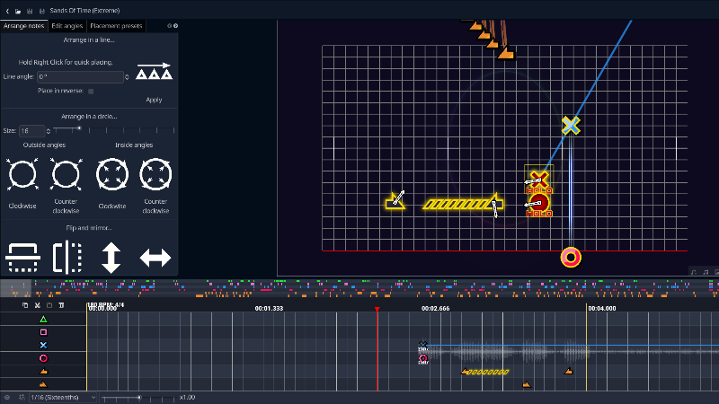This screenshot has height=404, width=719.
Task: Click the circle Size slider handle
Action: pyautogui.click(x=79, y=128)
